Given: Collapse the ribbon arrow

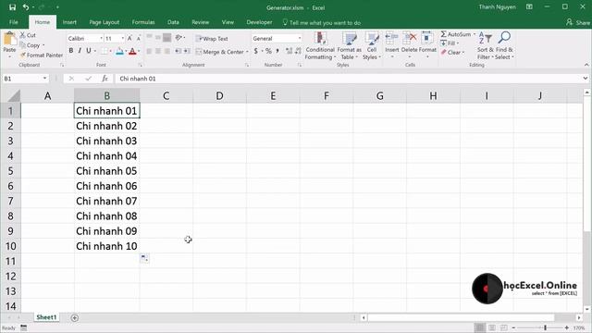Looking at the screenshot, I should pos(586,65).
